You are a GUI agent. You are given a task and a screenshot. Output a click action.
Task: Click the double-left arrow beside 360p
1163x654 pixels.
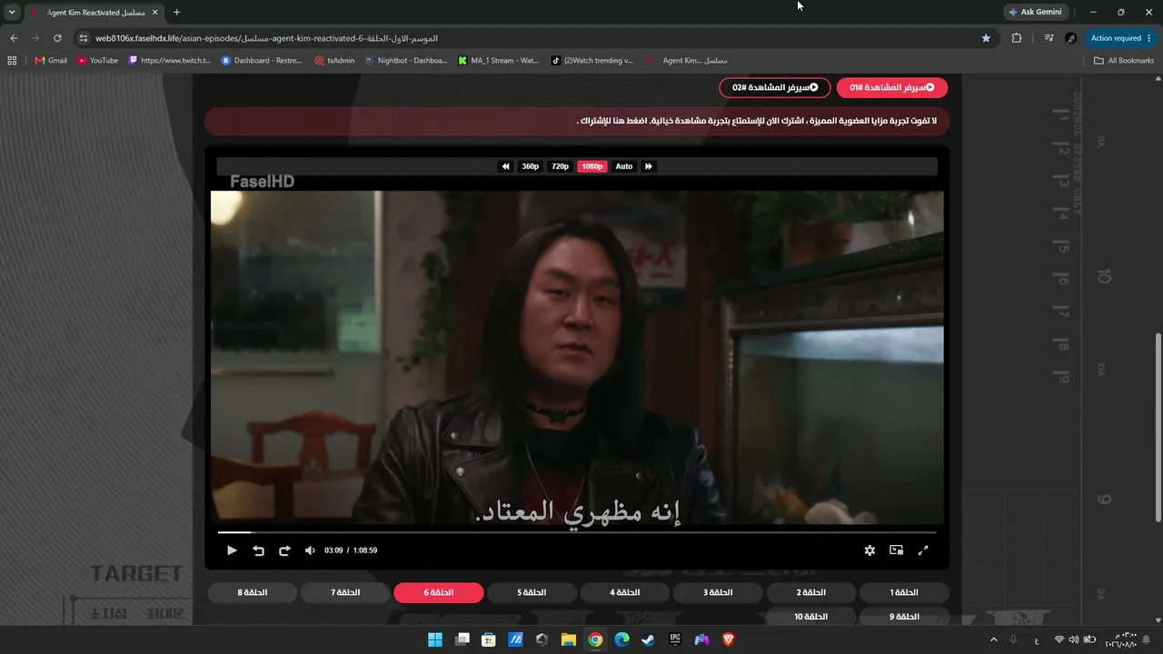tap(506, 166)
